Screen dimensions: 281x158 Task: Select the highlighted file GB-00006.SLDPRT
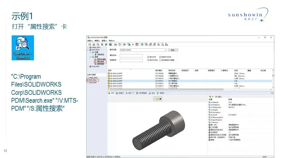click(190, 81)
